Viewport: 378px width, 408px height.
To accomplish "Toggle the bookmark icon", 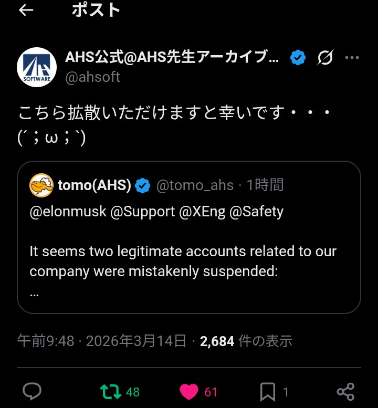I will (x=267, y=392).
